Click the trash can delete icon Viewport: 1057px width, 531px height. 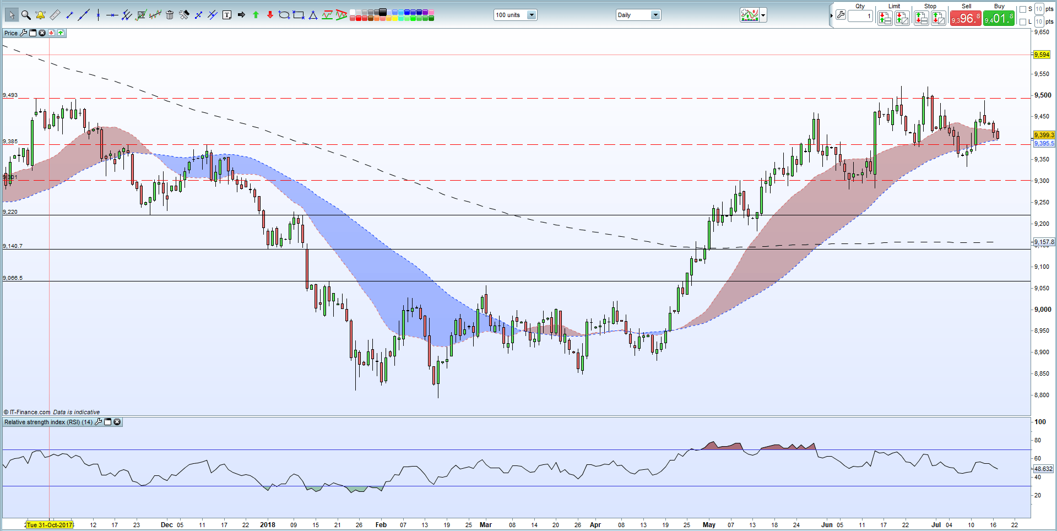(170, 15)
